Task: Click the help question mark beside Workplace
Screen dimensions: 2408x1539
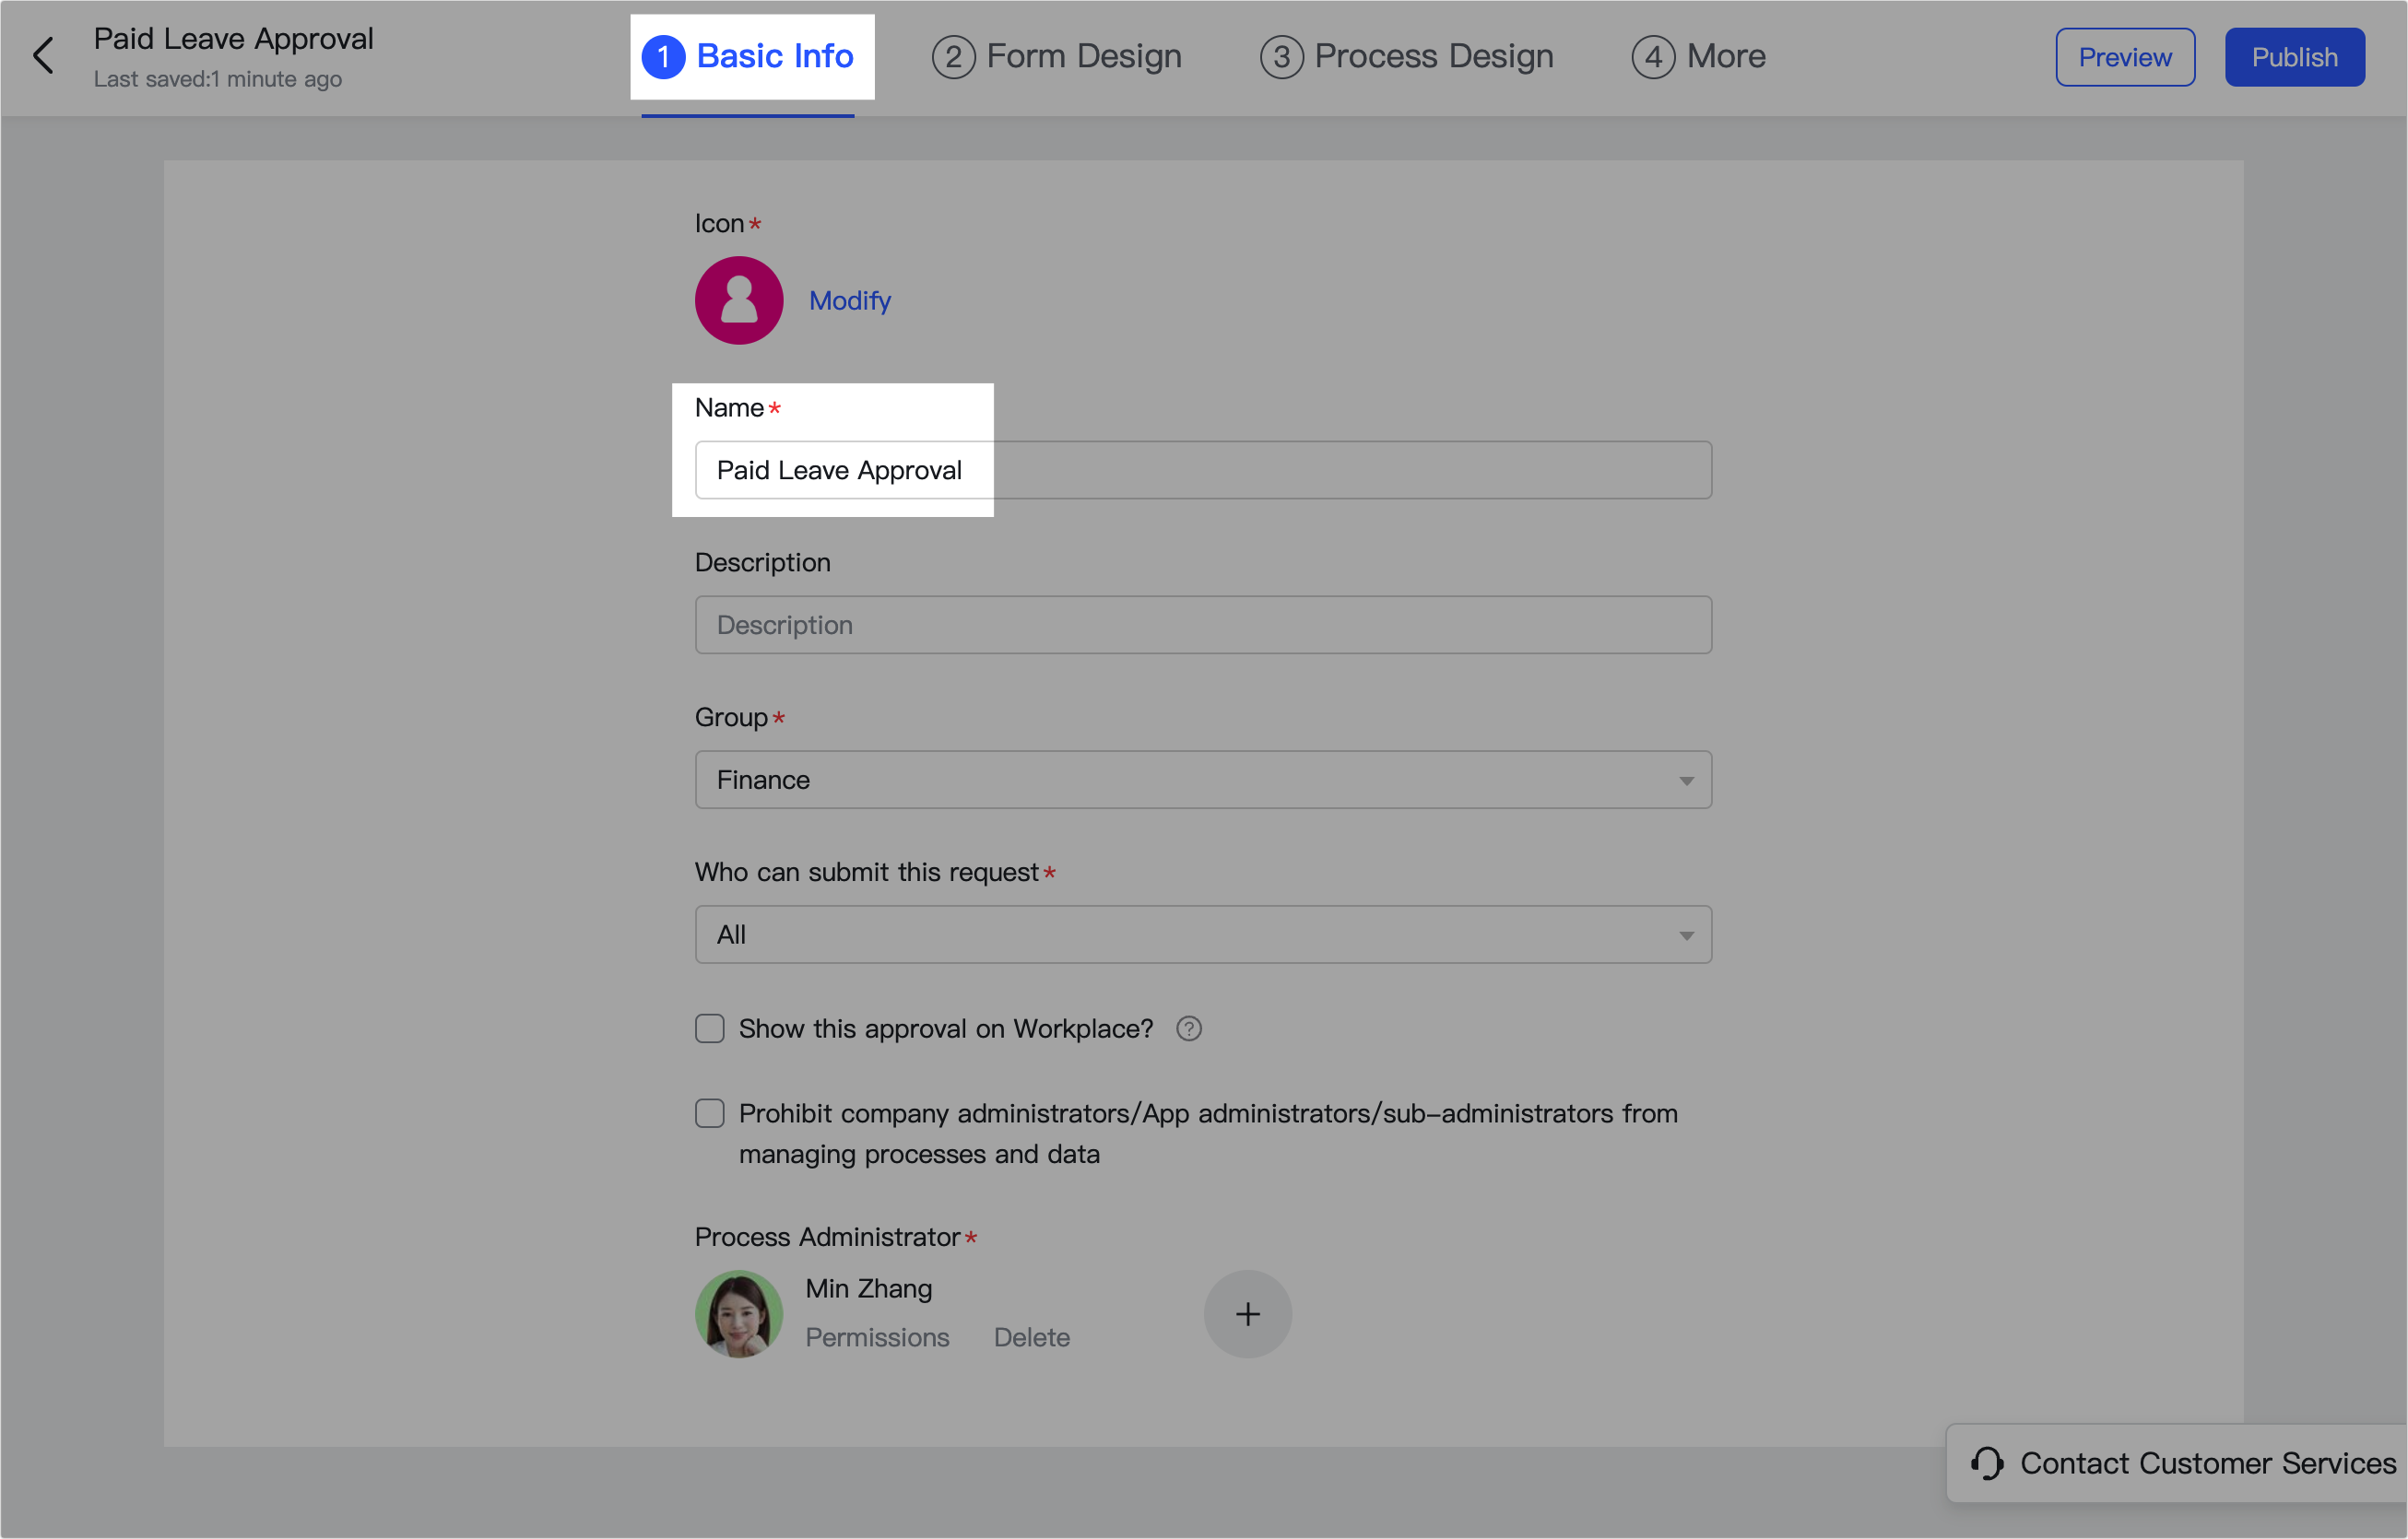Action: coord(1188,1028)
